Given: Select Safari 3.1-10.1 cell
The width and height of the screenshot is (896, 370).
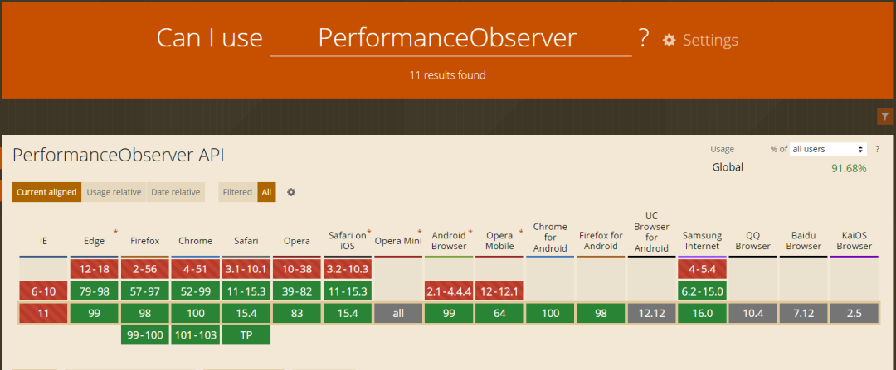Looking at the screenshot, I should 246,268.
